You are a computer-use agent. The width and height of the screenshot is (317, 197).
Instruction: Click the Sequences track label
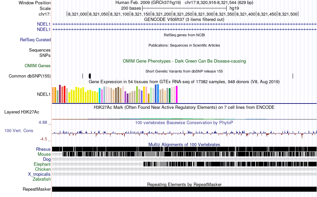pyautogui.click(x=40, y=50)
